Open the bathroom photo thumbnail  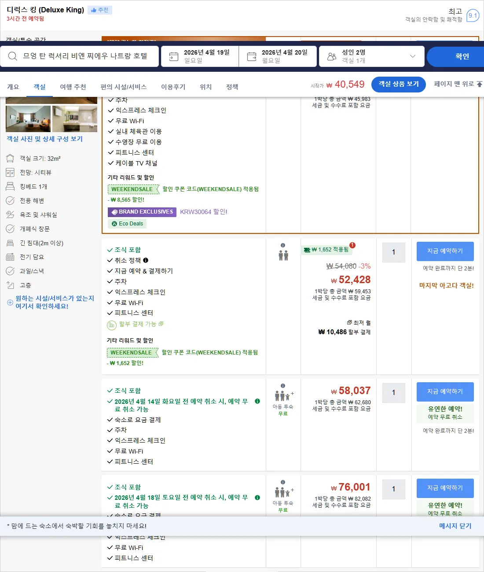75,119
